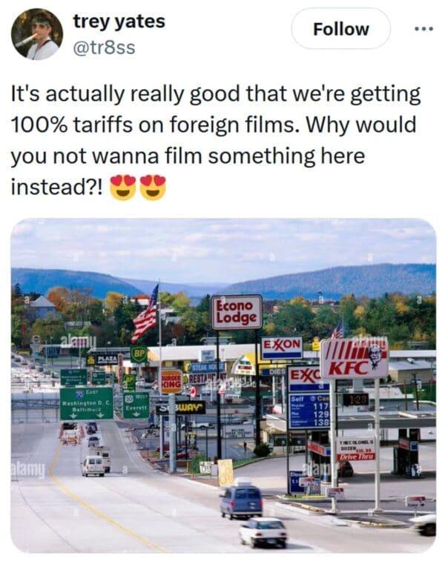445x561 pixels.
Task: Click the KFC sign in the photo
Action: (x=354, y=359)
